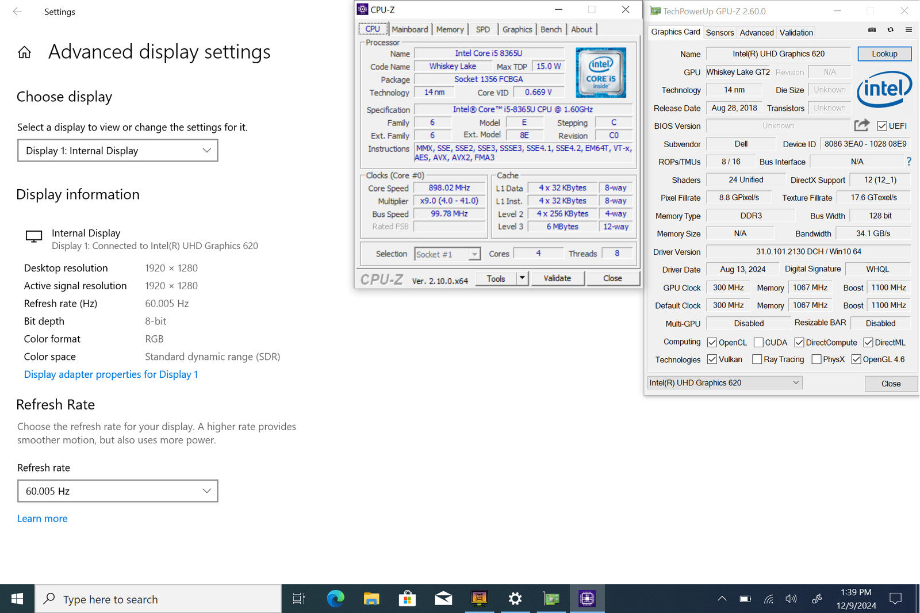Toggle the UEFI checkbox
The image size is (920, 613).
882,126
